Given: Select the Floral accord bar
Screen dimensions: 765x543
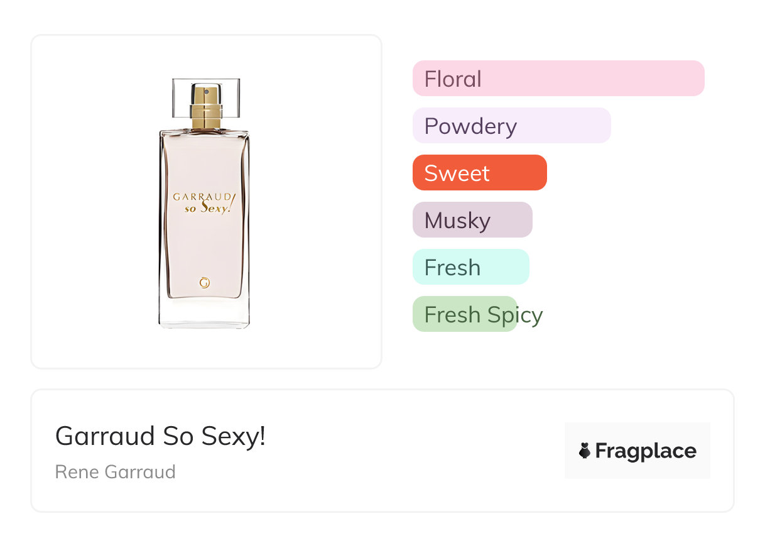Looking at the screenshot, I should tap(558, 79).
